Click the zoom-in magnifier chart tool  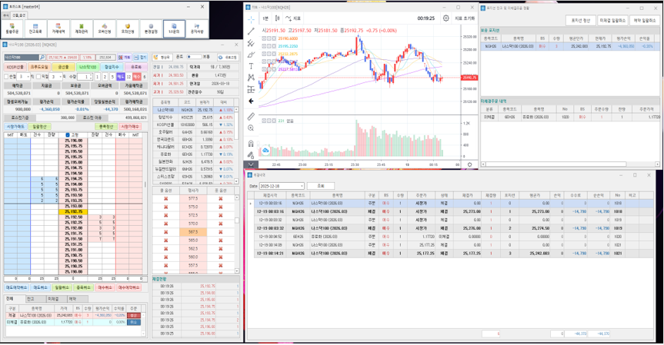tap(251, 128)
